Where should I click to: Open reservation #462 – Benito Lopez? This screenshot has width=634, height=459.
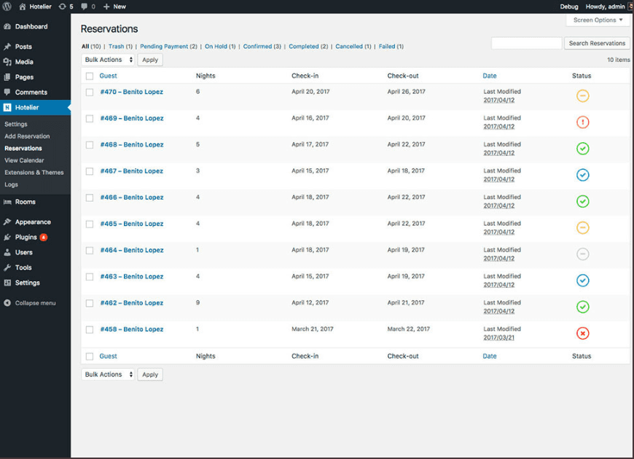tap(132, 303)
